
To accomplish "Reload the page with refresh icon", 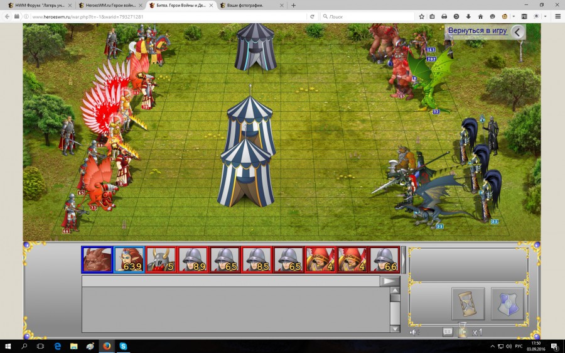I will pyautogui.click(x=312, y=16).
